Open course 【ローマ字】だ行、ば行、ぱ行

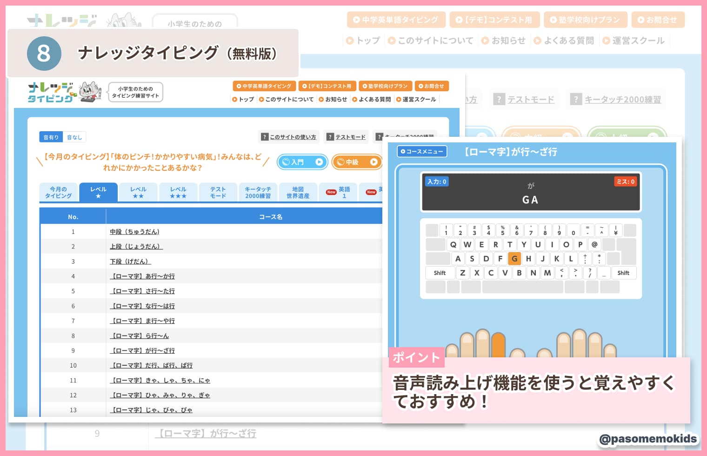click(151, 366)
